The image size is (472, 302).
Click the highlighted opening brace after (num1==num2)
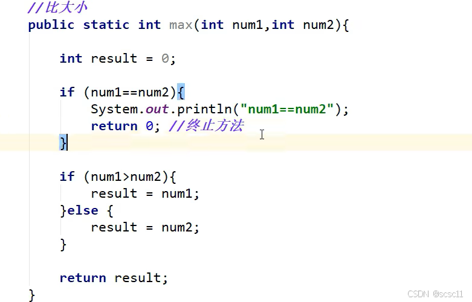tap(181, 92)
